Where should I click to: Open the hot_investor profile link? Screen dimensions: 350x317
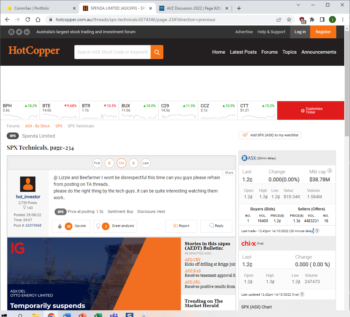28,197
